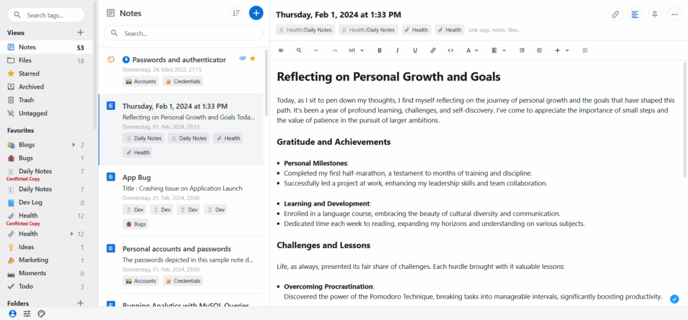Open account icon in bottom bar
This screenshot has height=320, width=688.
pyautogui.click(x=12, y=313)
